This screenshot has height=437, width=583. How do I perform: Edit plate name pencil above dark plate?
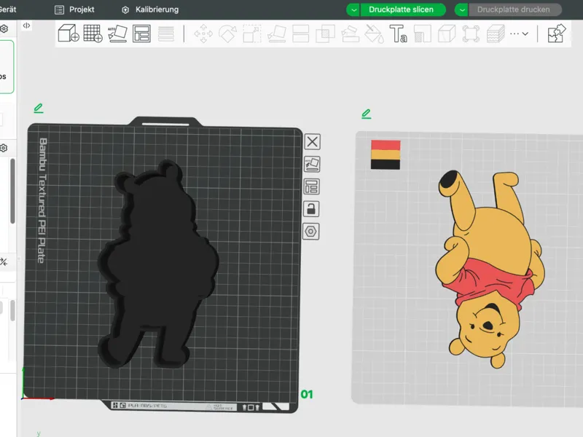[39, 108]
